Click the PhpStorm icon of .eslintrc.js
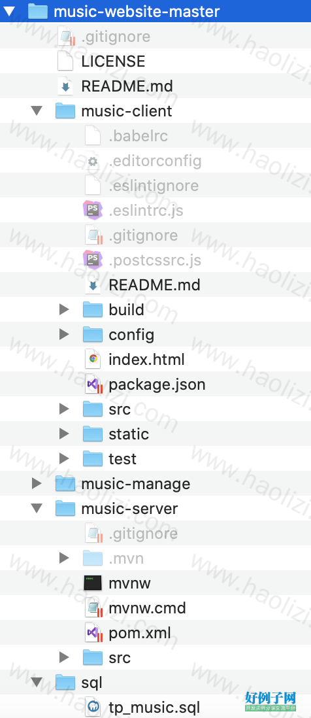The height and width of the screenshot is (718, 311). click(x=93, y=211)
